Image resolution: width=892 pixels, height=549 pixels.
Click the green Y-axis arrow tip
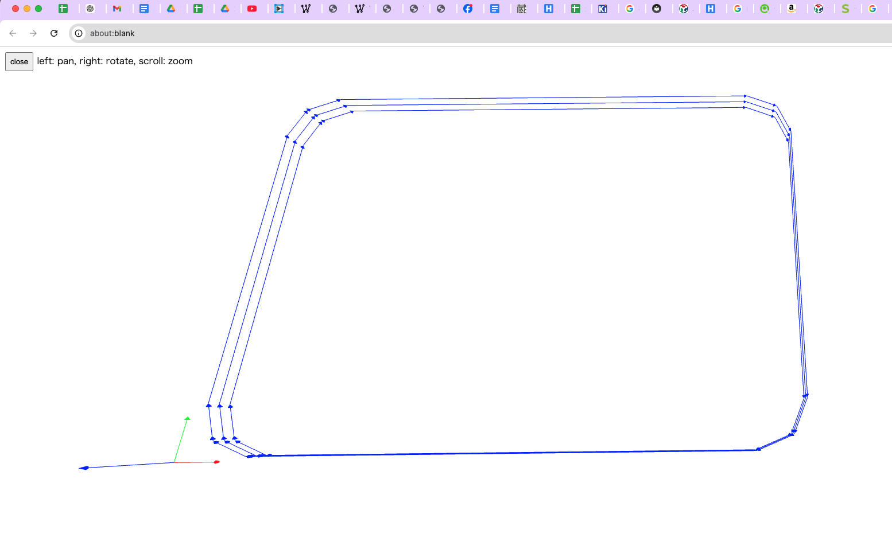click(x=187, y=418)
